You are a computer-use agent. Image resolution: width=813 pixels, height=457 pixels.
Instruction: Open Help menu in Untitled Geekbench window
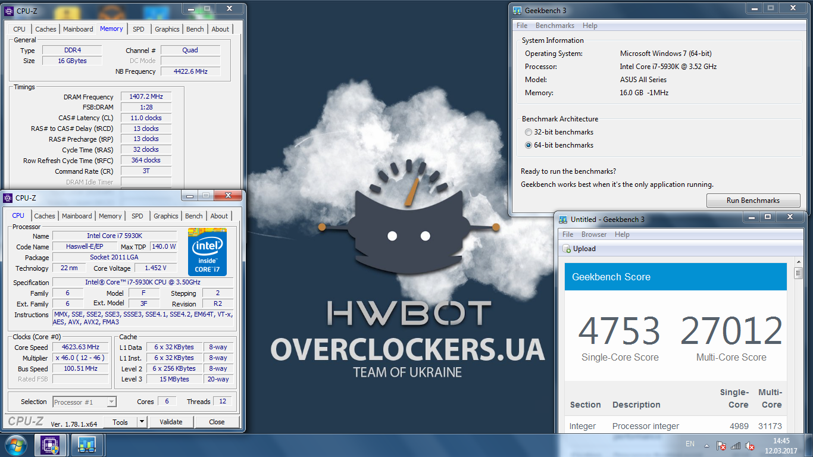[622, 234]
